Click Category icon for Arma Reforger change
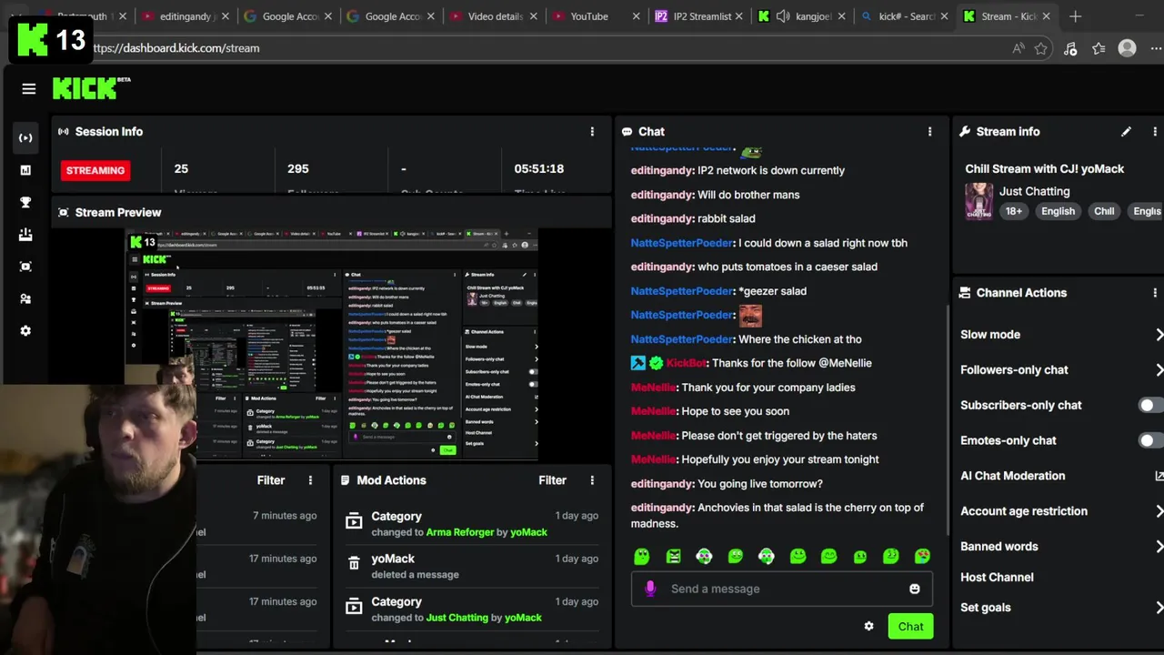This screenshot has width=1164, height=655. click(x=354, y=521)
